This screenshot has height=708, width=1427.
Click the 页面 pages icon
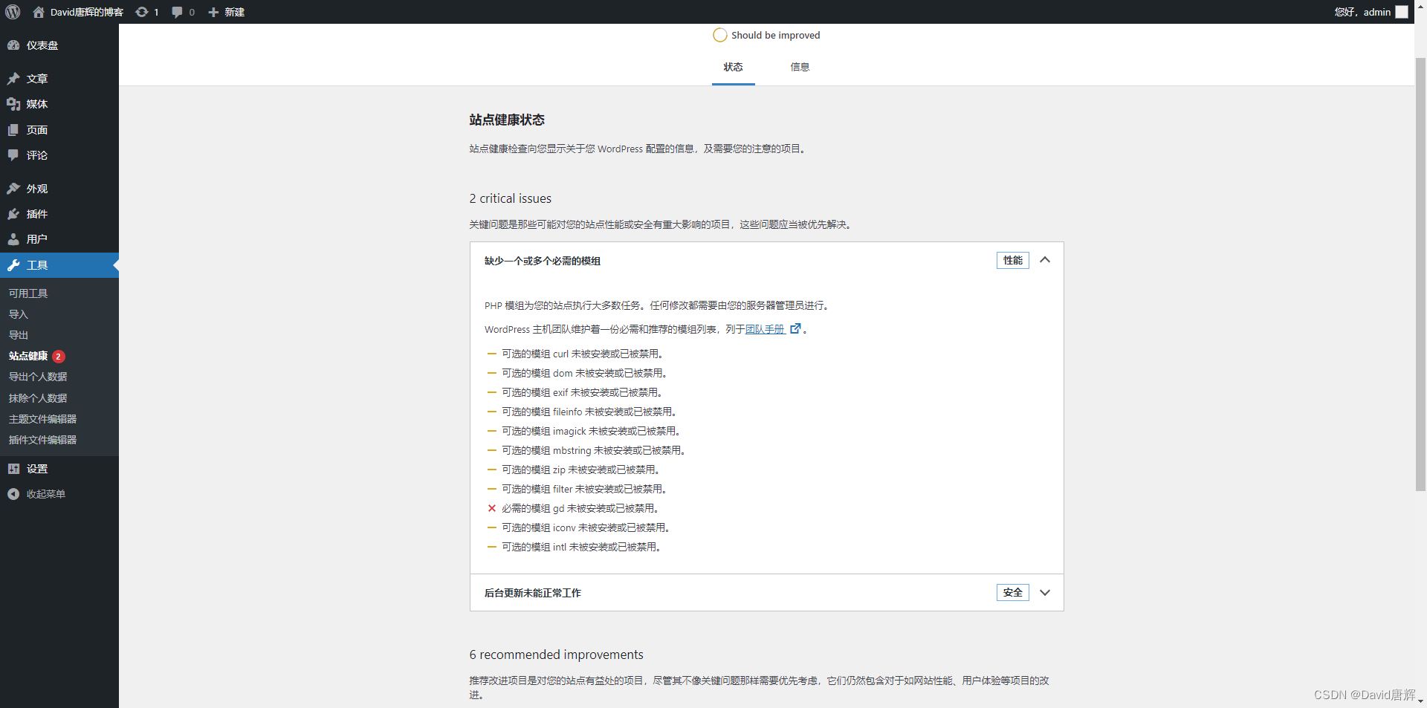(13, 130)
